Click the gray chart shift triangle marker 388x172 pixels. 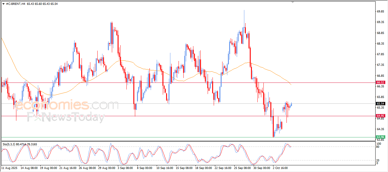pos(293,2)
